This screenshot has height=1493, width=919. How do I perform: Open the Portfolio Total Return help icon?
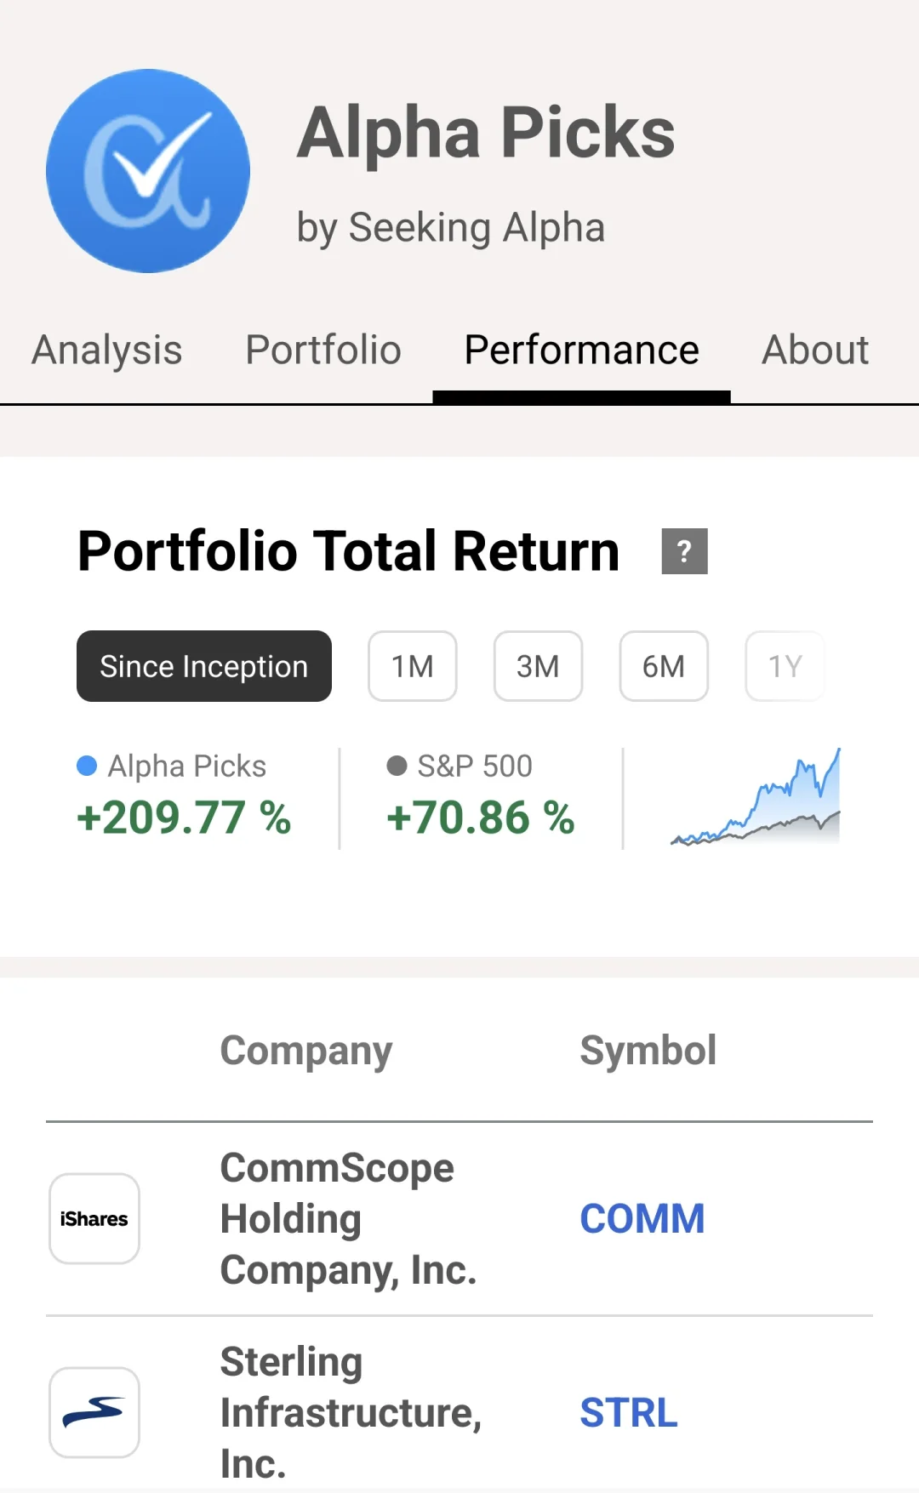point(684,551)
